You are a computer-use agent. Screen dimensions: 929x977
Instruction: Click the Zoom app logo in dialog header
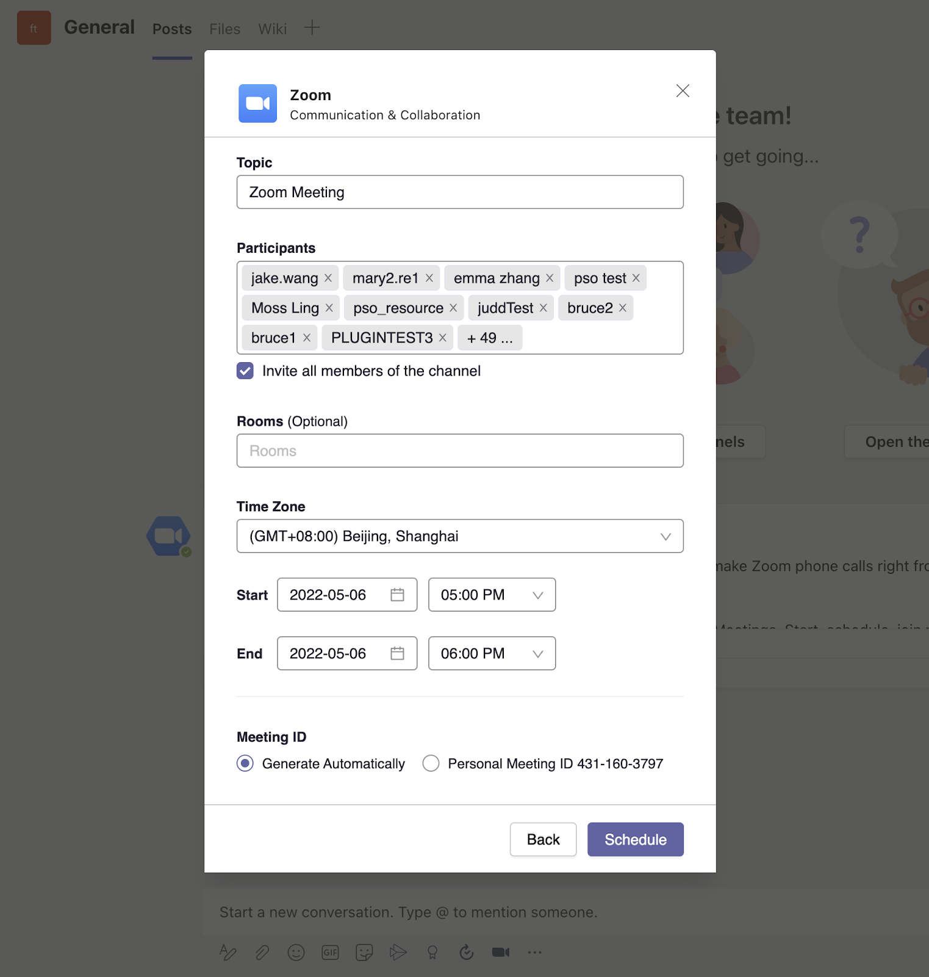coord(257,103)
